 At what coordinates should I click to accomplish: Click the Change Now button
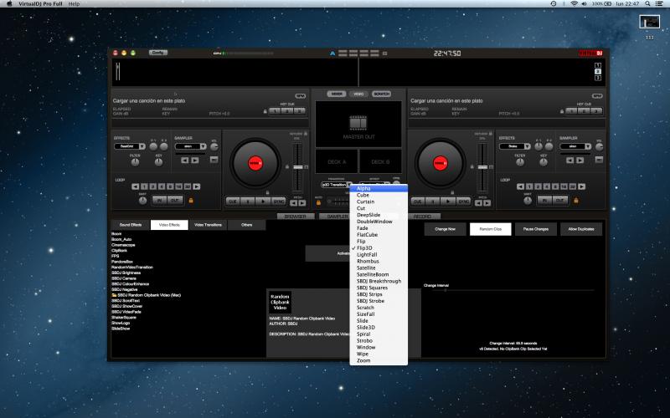[445, 229]
